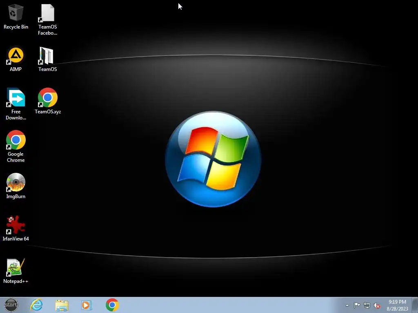Open the clock showing 9:19 PM

coord(397,302)
